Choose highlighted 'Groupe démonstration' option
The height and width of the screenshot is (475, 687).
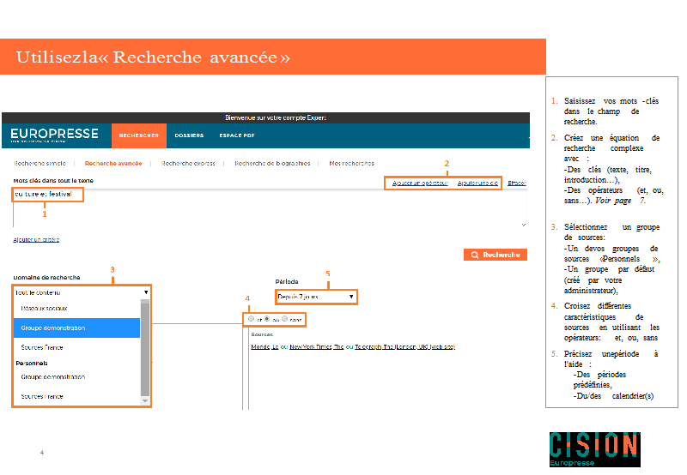(x=76, y=328)
